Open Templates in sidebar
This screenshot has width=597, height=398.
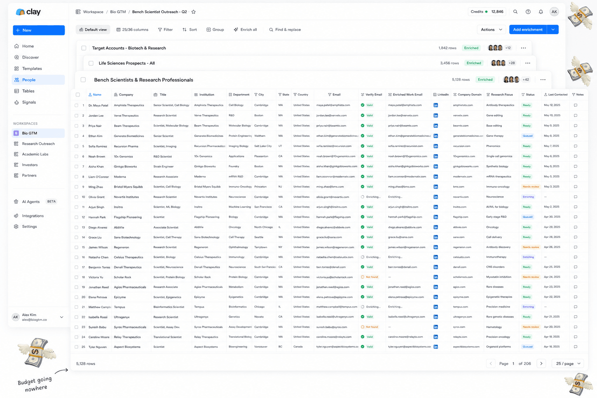pos(38,69)
